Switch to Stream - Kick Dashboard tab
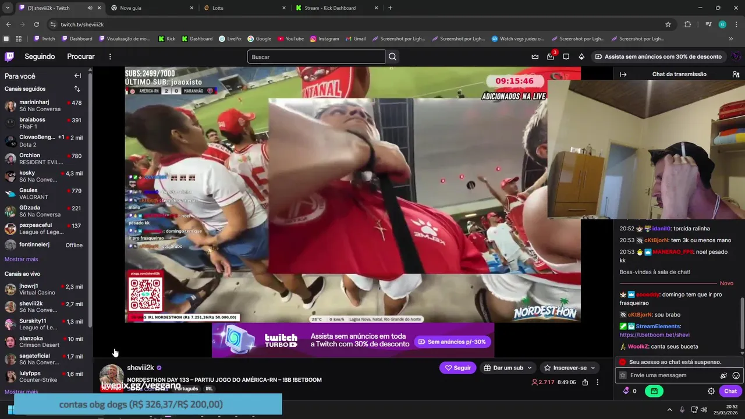The width and height of the screenshot is (745, 419). coord(336,8)
